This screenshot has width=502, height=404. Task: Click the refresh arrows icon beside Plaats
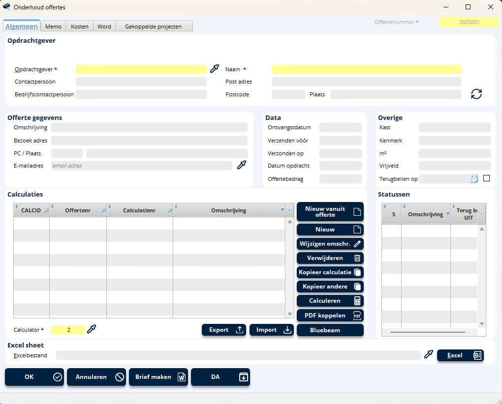point(476,94)
